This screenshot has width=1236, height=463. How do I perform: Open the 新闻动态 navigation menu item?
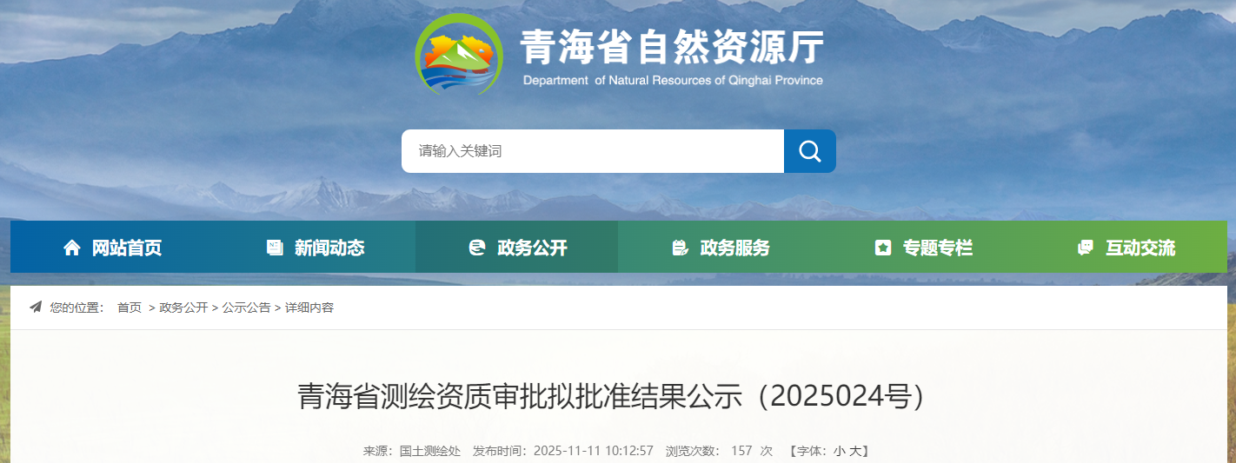click(x=329, y=248)
